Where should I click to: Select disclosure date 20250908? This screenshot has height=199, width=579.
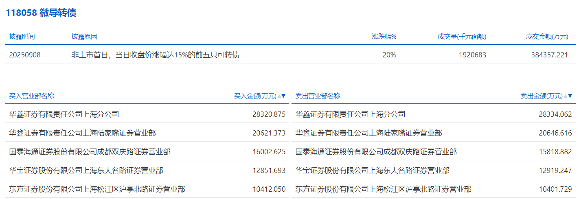coord(25,55)
